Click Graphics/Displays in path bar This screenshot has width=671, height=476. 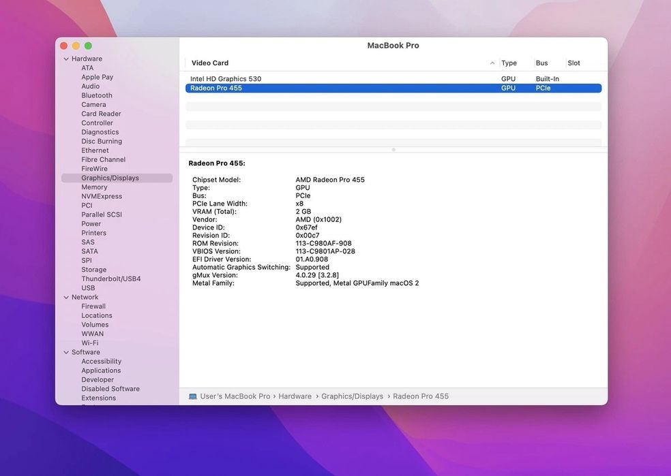(x=352, y=396)
